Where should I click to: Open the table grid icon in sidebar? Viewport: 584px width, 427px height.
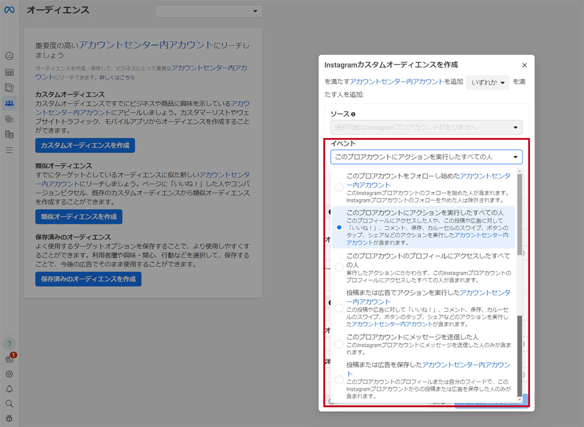(x=9, y=72)
